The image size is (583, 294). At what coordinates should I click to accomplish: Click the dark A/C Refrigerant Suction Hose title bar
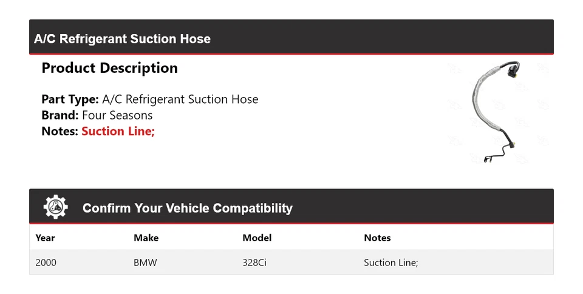(291, 38)
